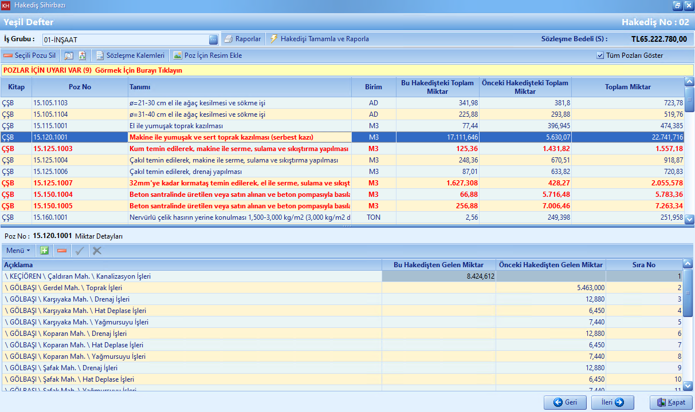Click Poz İçin Resim Ekle
This screenshot has width=695, height=412.
tap(207, 56)
